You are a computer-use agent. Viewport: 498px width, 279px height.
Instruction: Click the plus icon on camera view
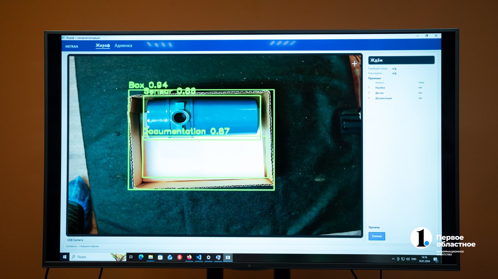(354, 64)
